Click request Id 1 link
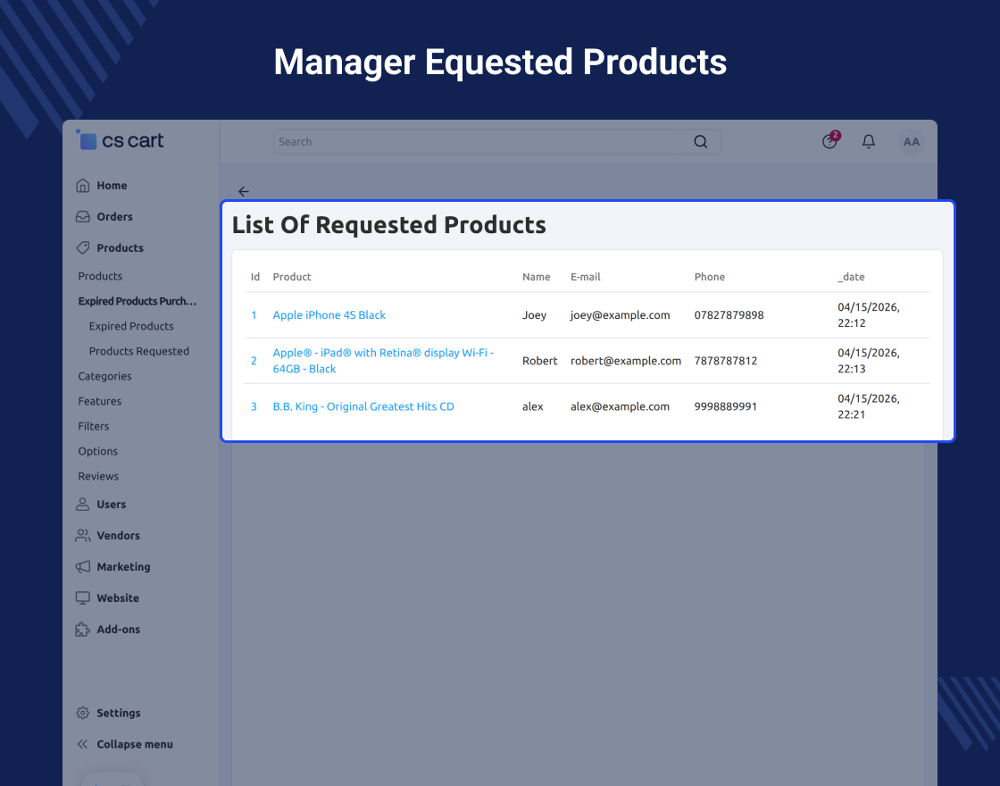1000x786 pixels. (254, 315)
